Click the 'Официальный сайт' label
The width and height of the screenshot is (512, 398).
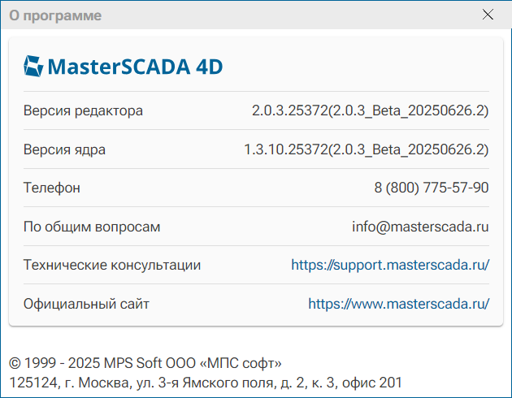86,304
